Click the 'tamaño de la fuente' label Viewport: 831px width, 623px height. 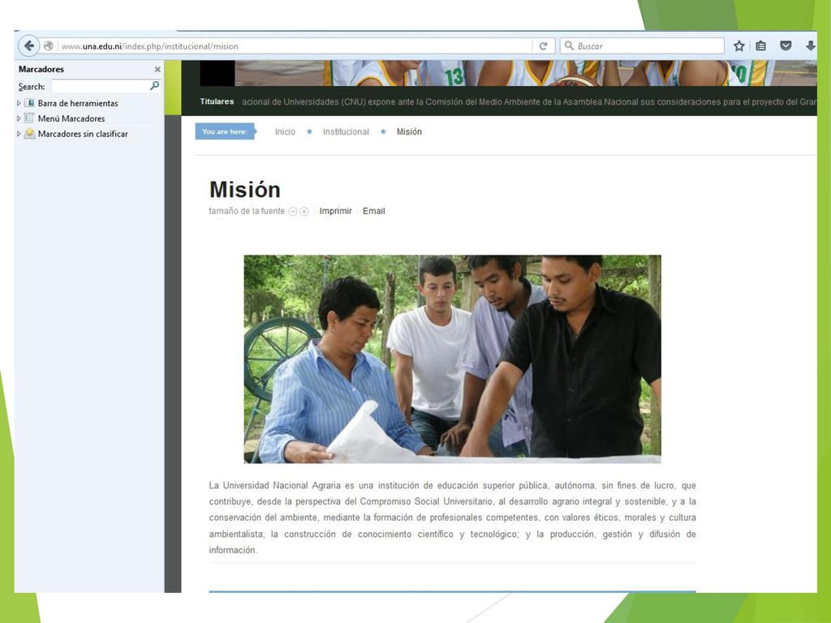click(x=247, y=211)
